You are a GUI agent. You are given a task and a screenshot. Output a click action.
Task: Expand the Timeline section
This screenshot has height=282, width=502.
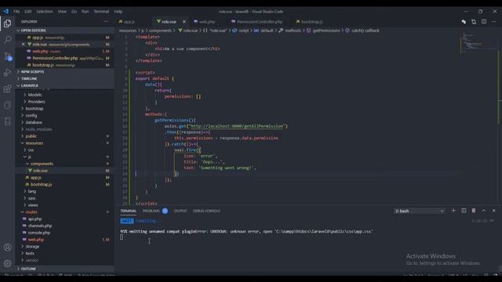(64, 78)
